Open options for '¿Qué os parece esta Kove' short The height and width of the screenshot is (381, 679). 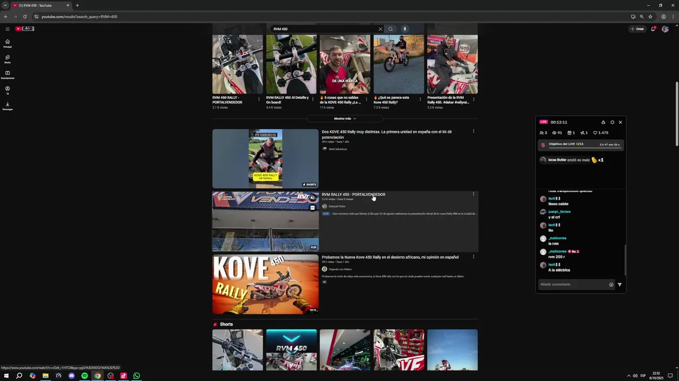[x=420, y=99]
